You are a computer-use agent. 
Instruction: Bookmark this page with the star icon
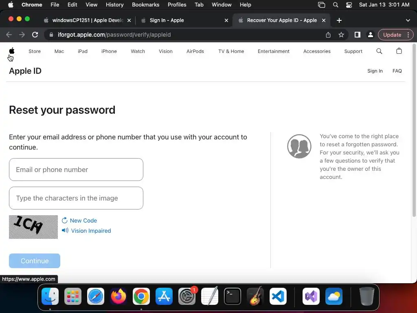[x=341, y=35]
